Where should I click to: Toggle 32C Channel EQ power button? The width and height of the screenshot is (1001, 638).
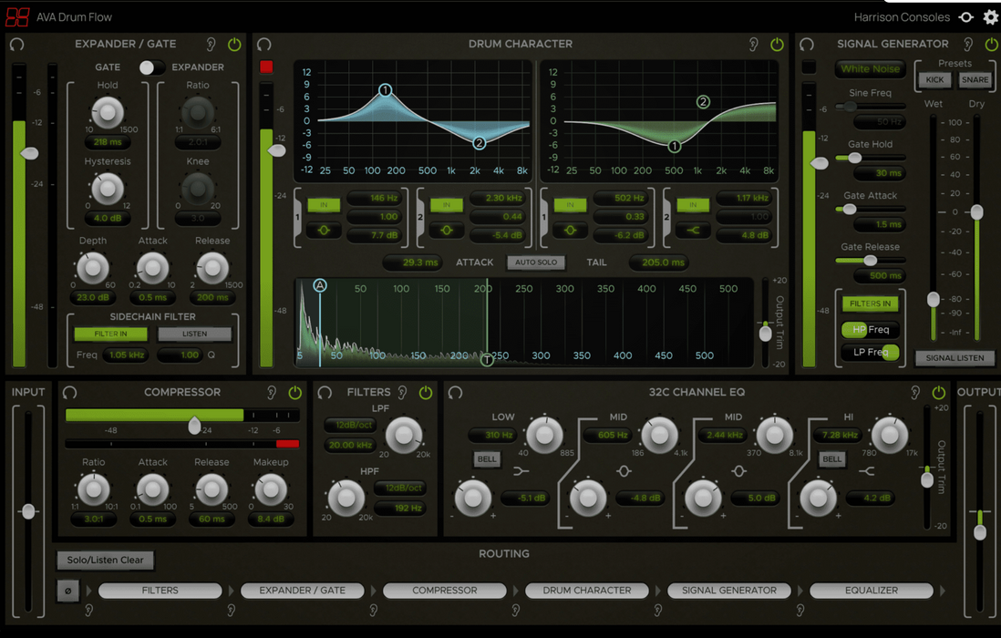[938, 392]
